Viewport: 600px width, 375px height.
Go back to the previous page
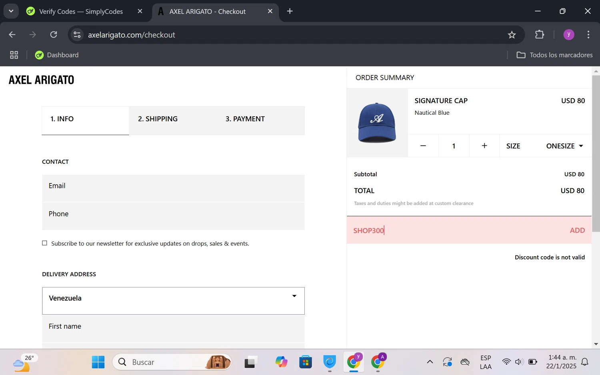click(12, 35)
